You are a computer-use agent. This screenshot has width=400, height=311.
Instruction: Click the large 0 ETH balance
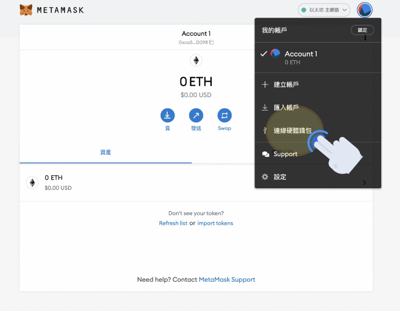(196, 82)
